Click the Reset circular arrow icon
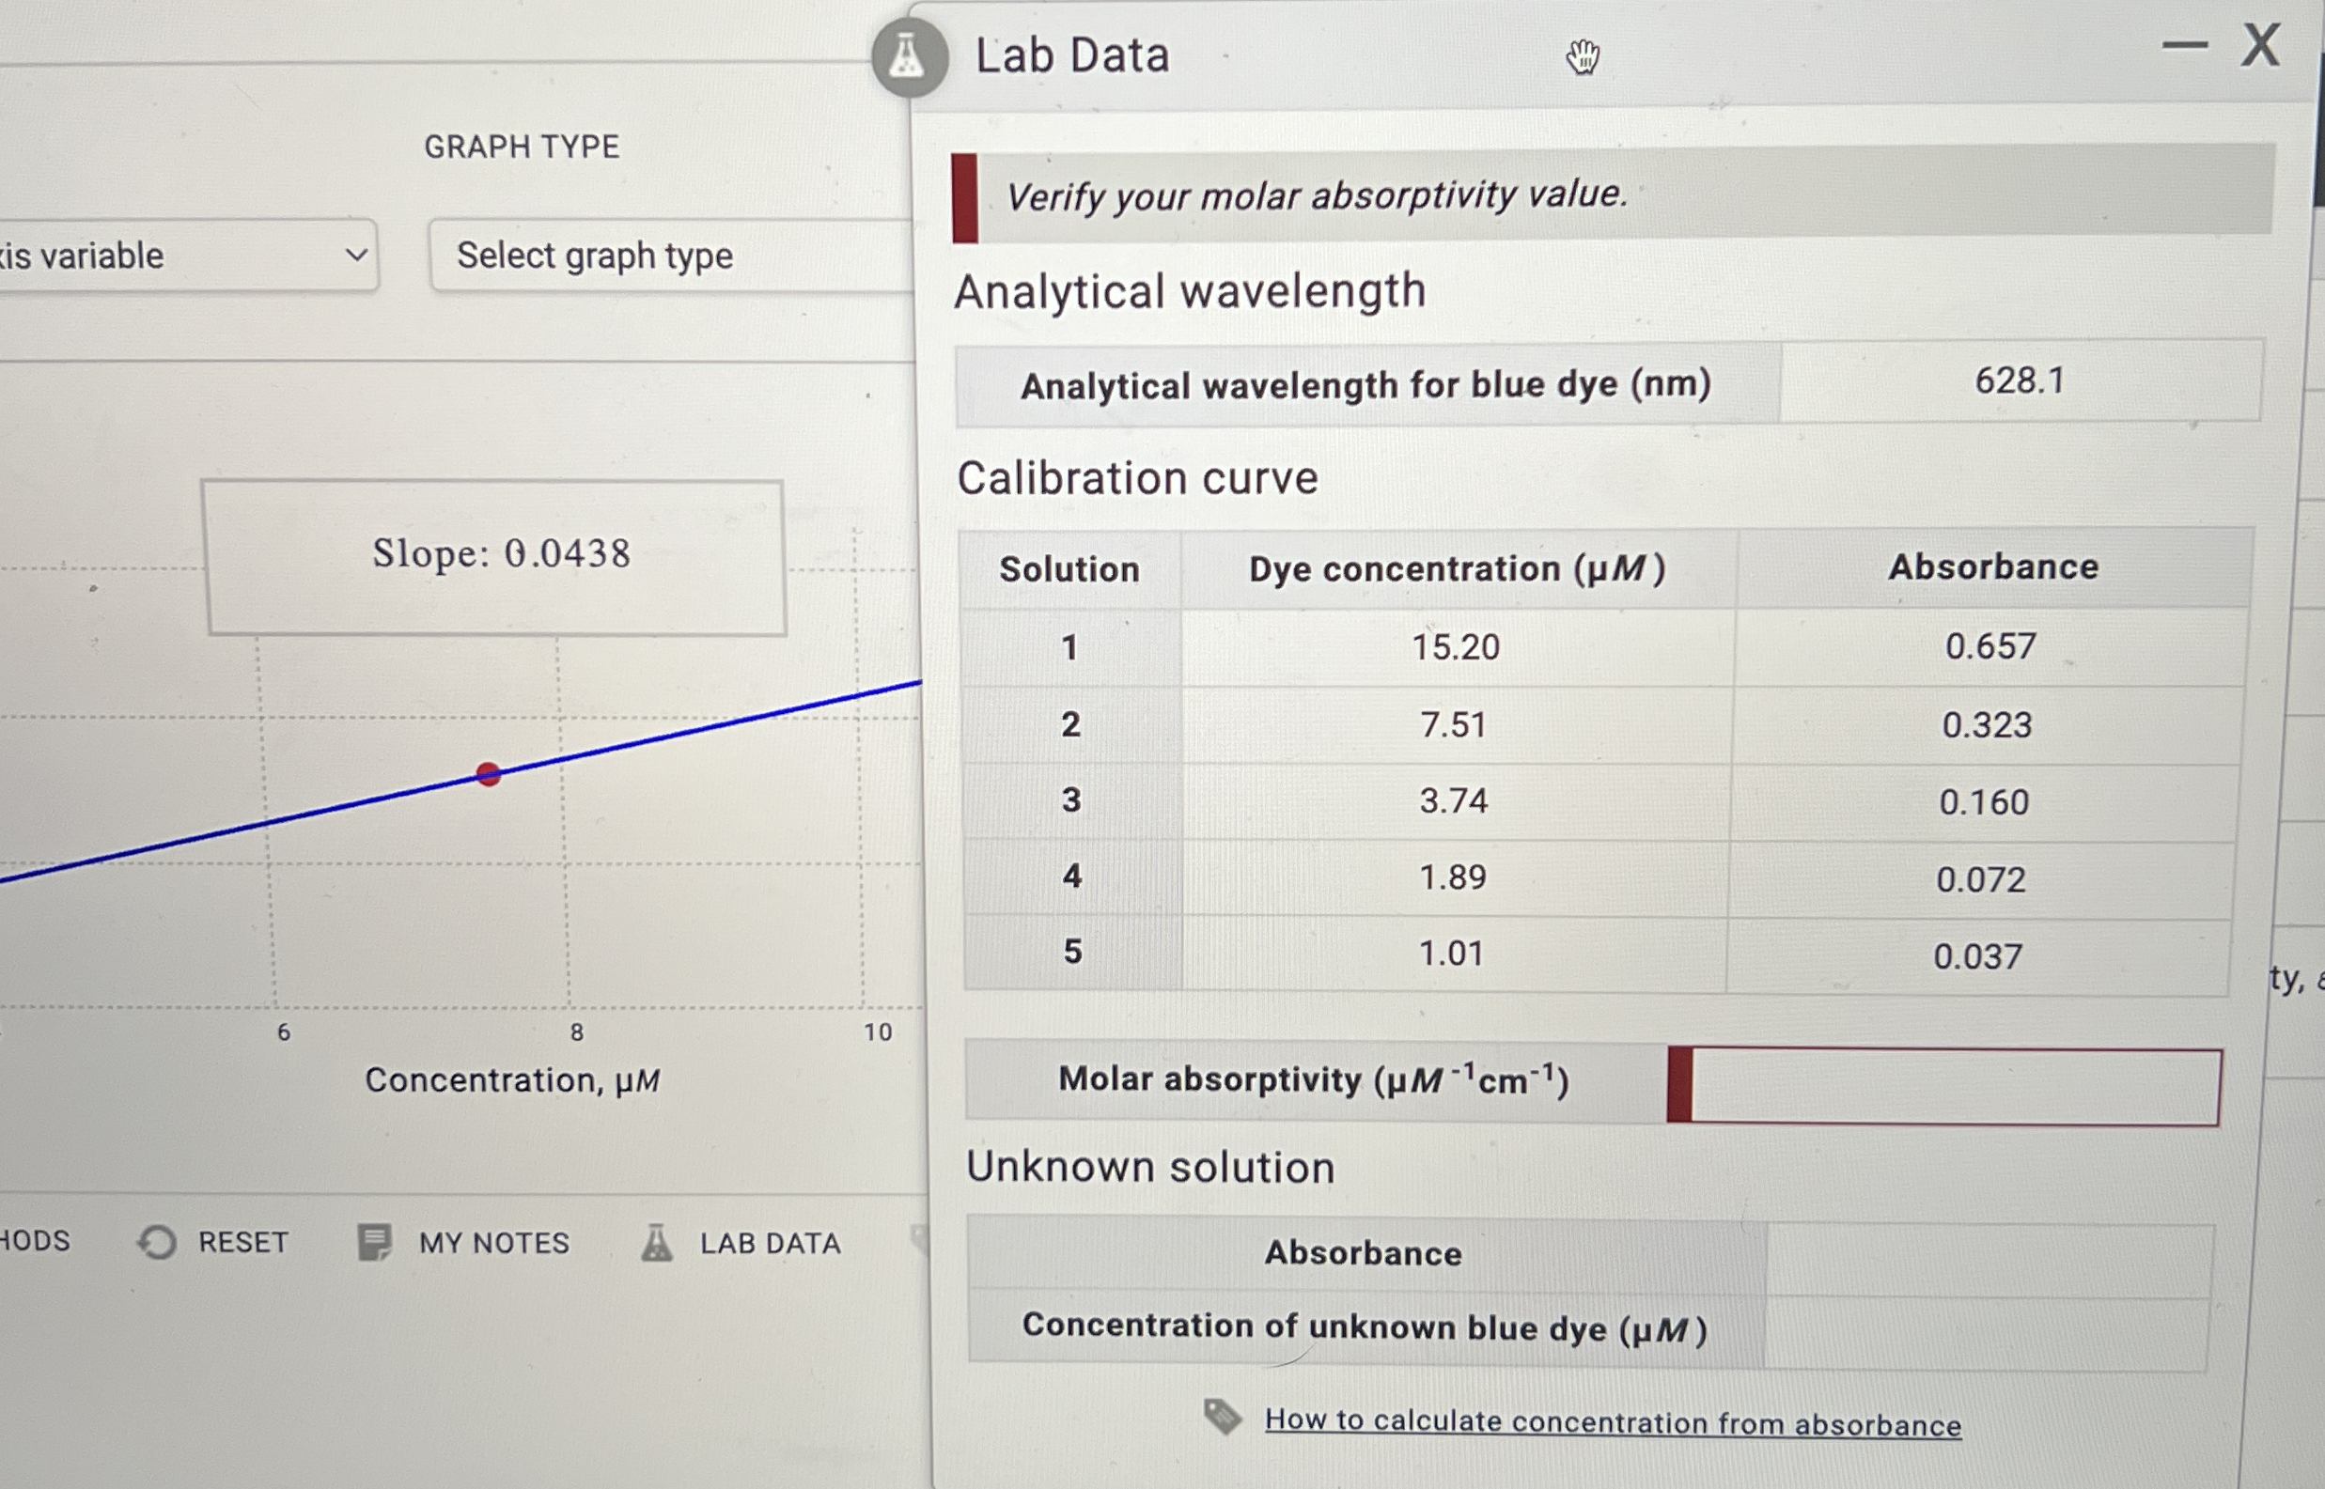 157,1243
